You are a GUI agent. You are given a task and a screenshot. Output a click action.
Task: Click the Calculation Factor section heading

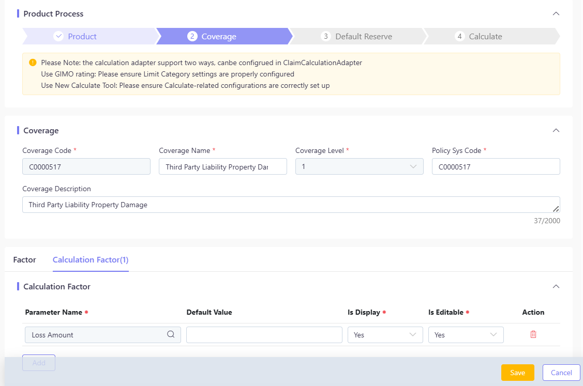tap(57, 286)
